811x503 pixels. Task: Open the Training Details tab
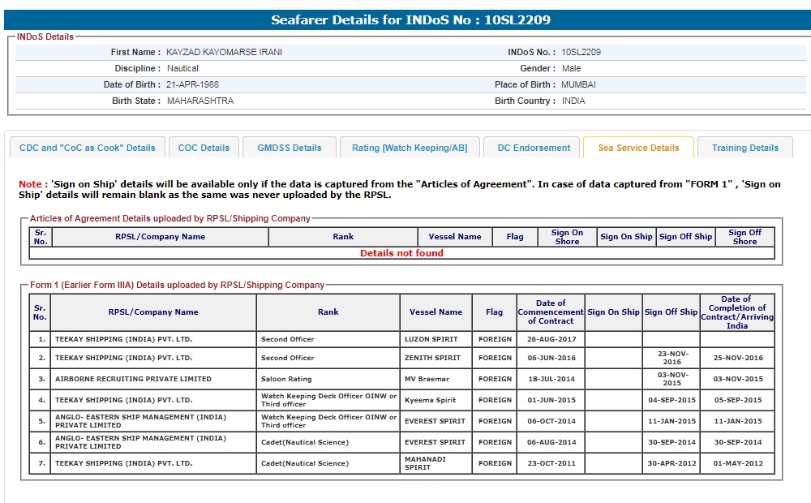(x=744, y=148)
